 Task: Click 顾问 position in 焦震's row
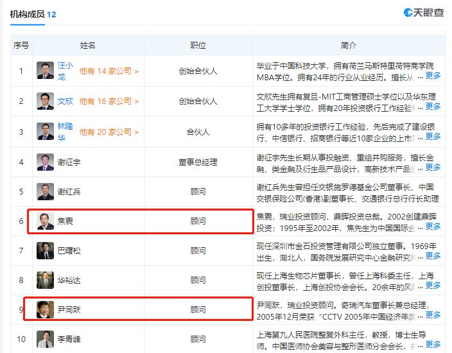coord(198,221)
